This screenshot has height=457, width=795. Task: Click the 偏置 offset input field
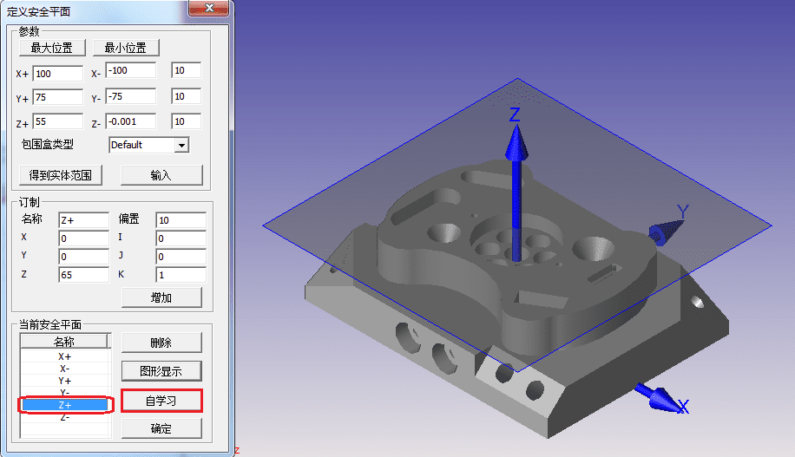point(181,220)
